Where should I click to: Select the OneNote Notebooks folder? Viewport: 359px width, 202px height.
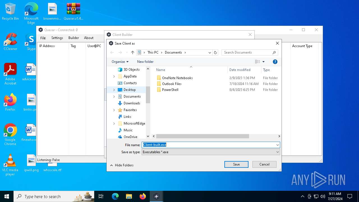177,78
